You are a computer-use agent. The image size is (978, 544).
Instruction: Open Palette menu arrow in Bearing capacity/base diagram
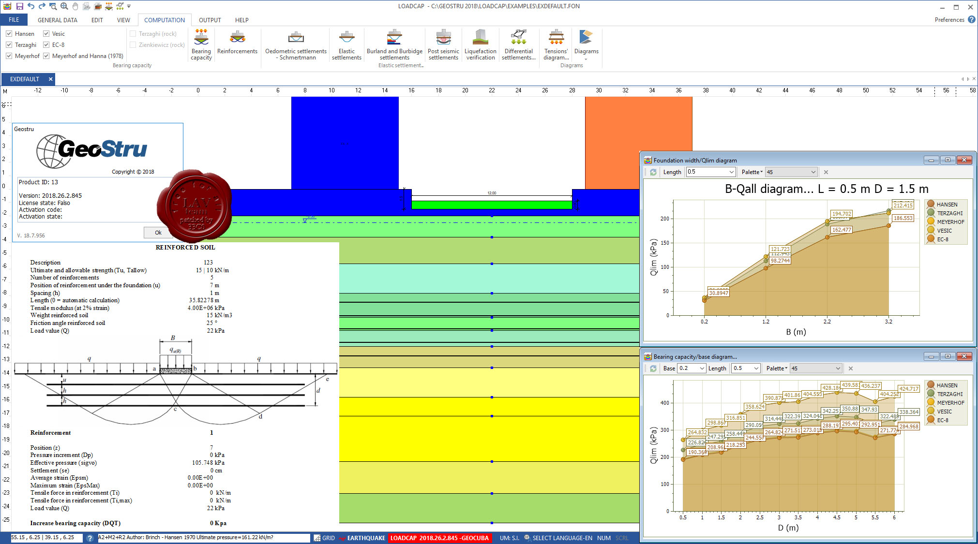point(786,368)
